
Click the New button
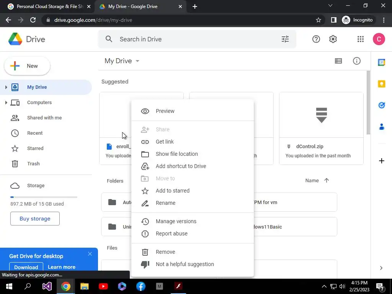click(x=27, y=66)
